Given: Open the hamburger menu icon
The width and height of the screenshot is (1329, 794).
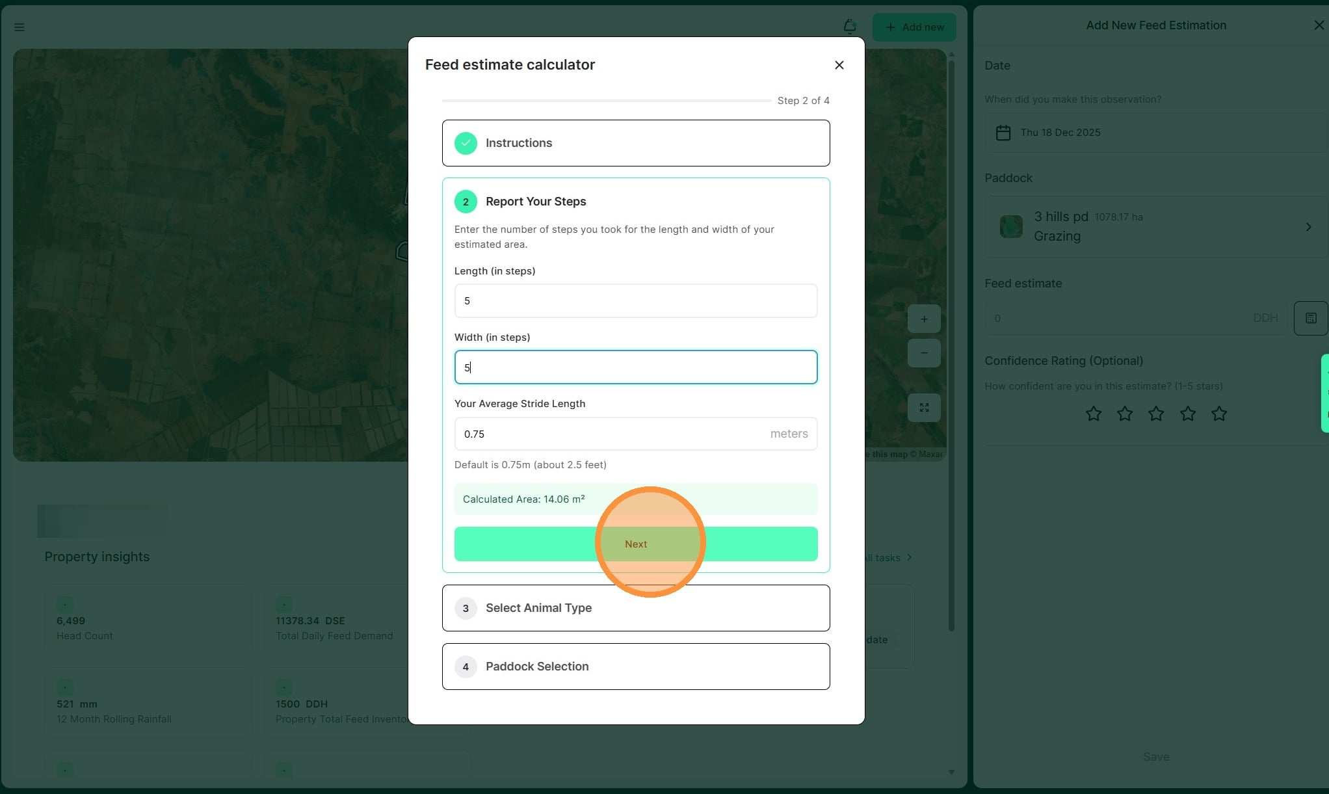Looking at the screenshot, I should click(x=20, y=27).
